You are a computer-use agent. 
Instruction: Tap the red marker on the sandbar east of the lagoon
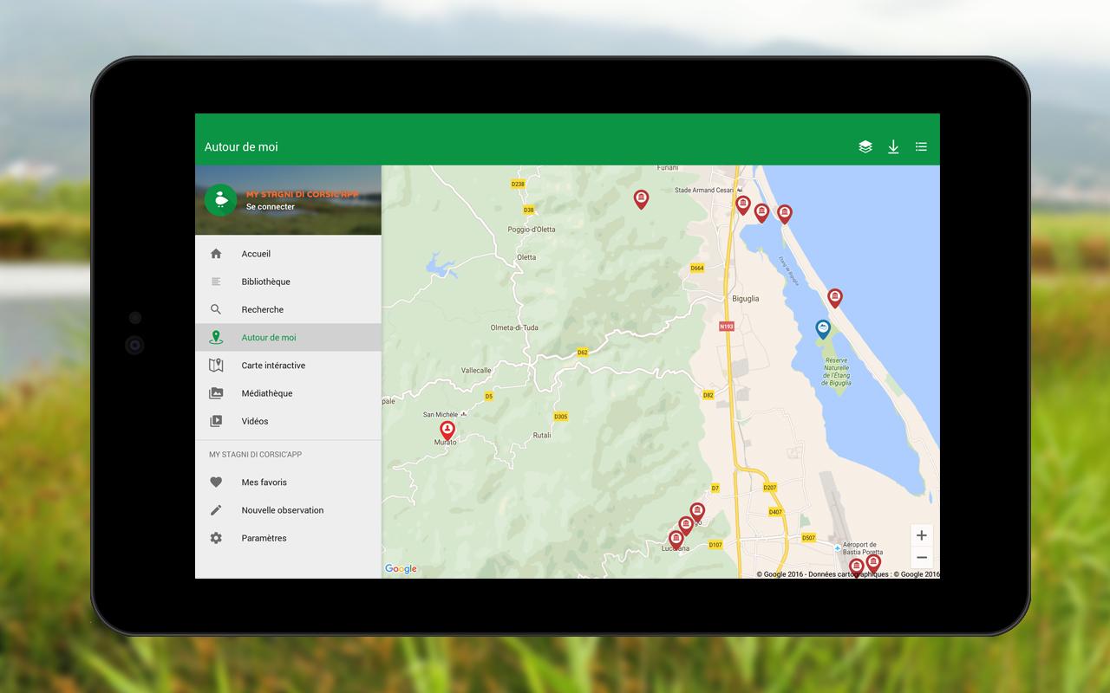coord(834,299)
